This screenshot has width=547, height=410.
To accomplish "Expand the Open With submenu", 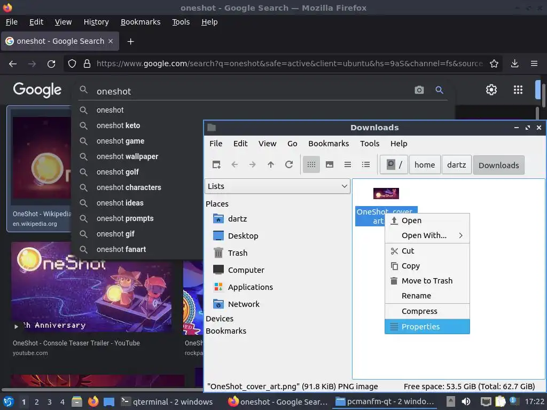I will [x=427, y=235].
